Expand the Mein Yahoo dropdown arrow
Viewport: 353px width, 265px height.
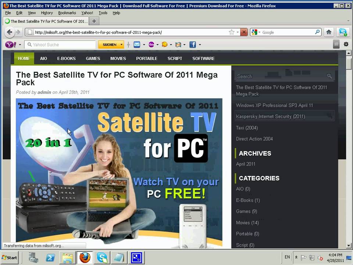coord(157,45)
